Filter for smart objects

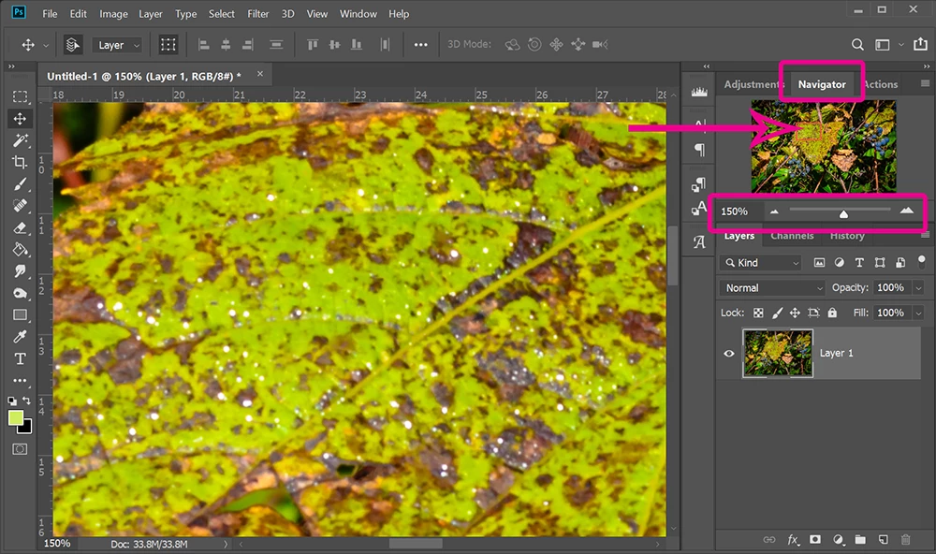click(x=900, y=263)
